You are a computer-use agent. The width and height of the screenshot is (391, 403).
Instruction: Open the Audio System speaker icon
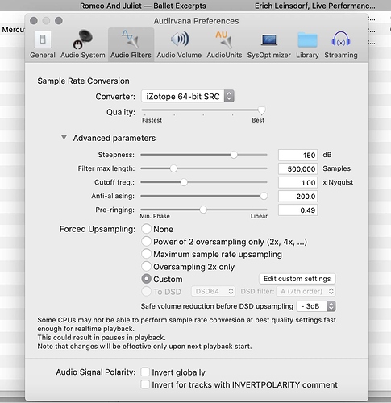(x=83, y=39)
